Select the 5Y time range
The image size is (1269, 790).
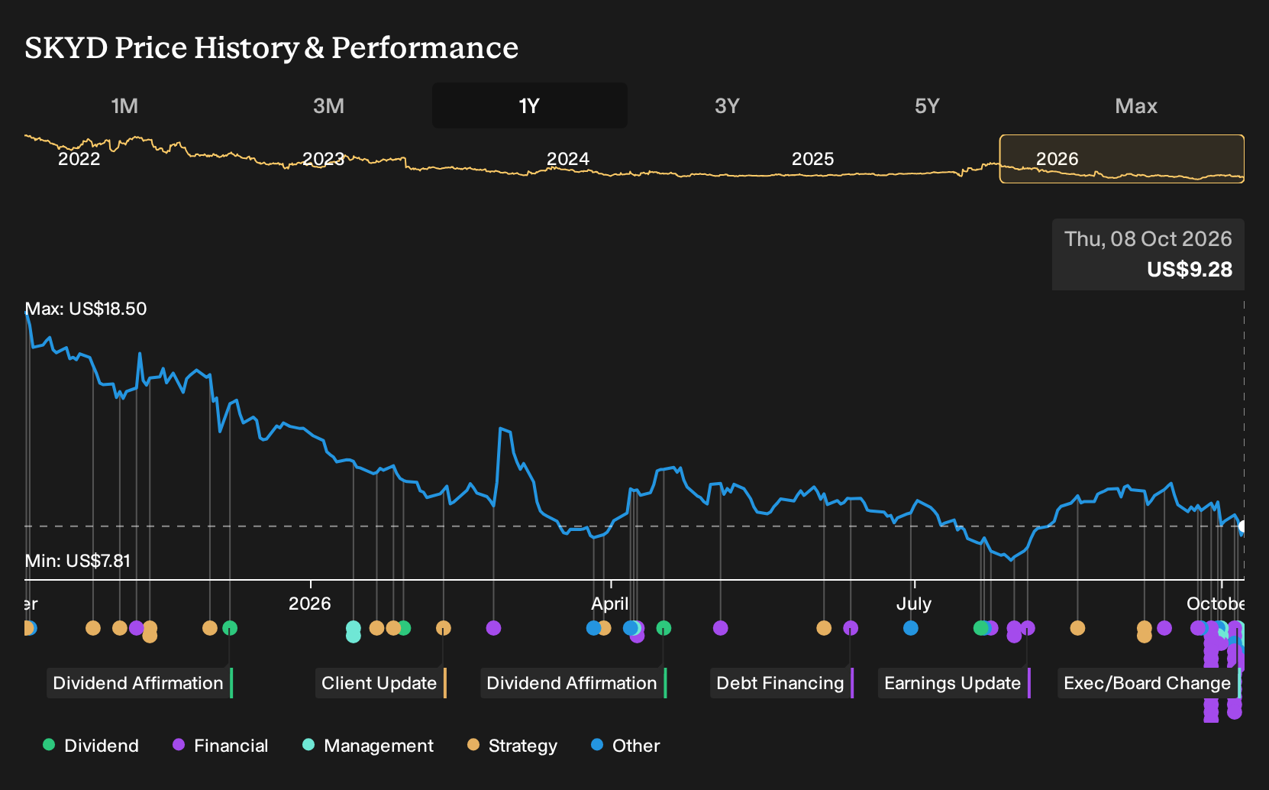tap(927, 105)
